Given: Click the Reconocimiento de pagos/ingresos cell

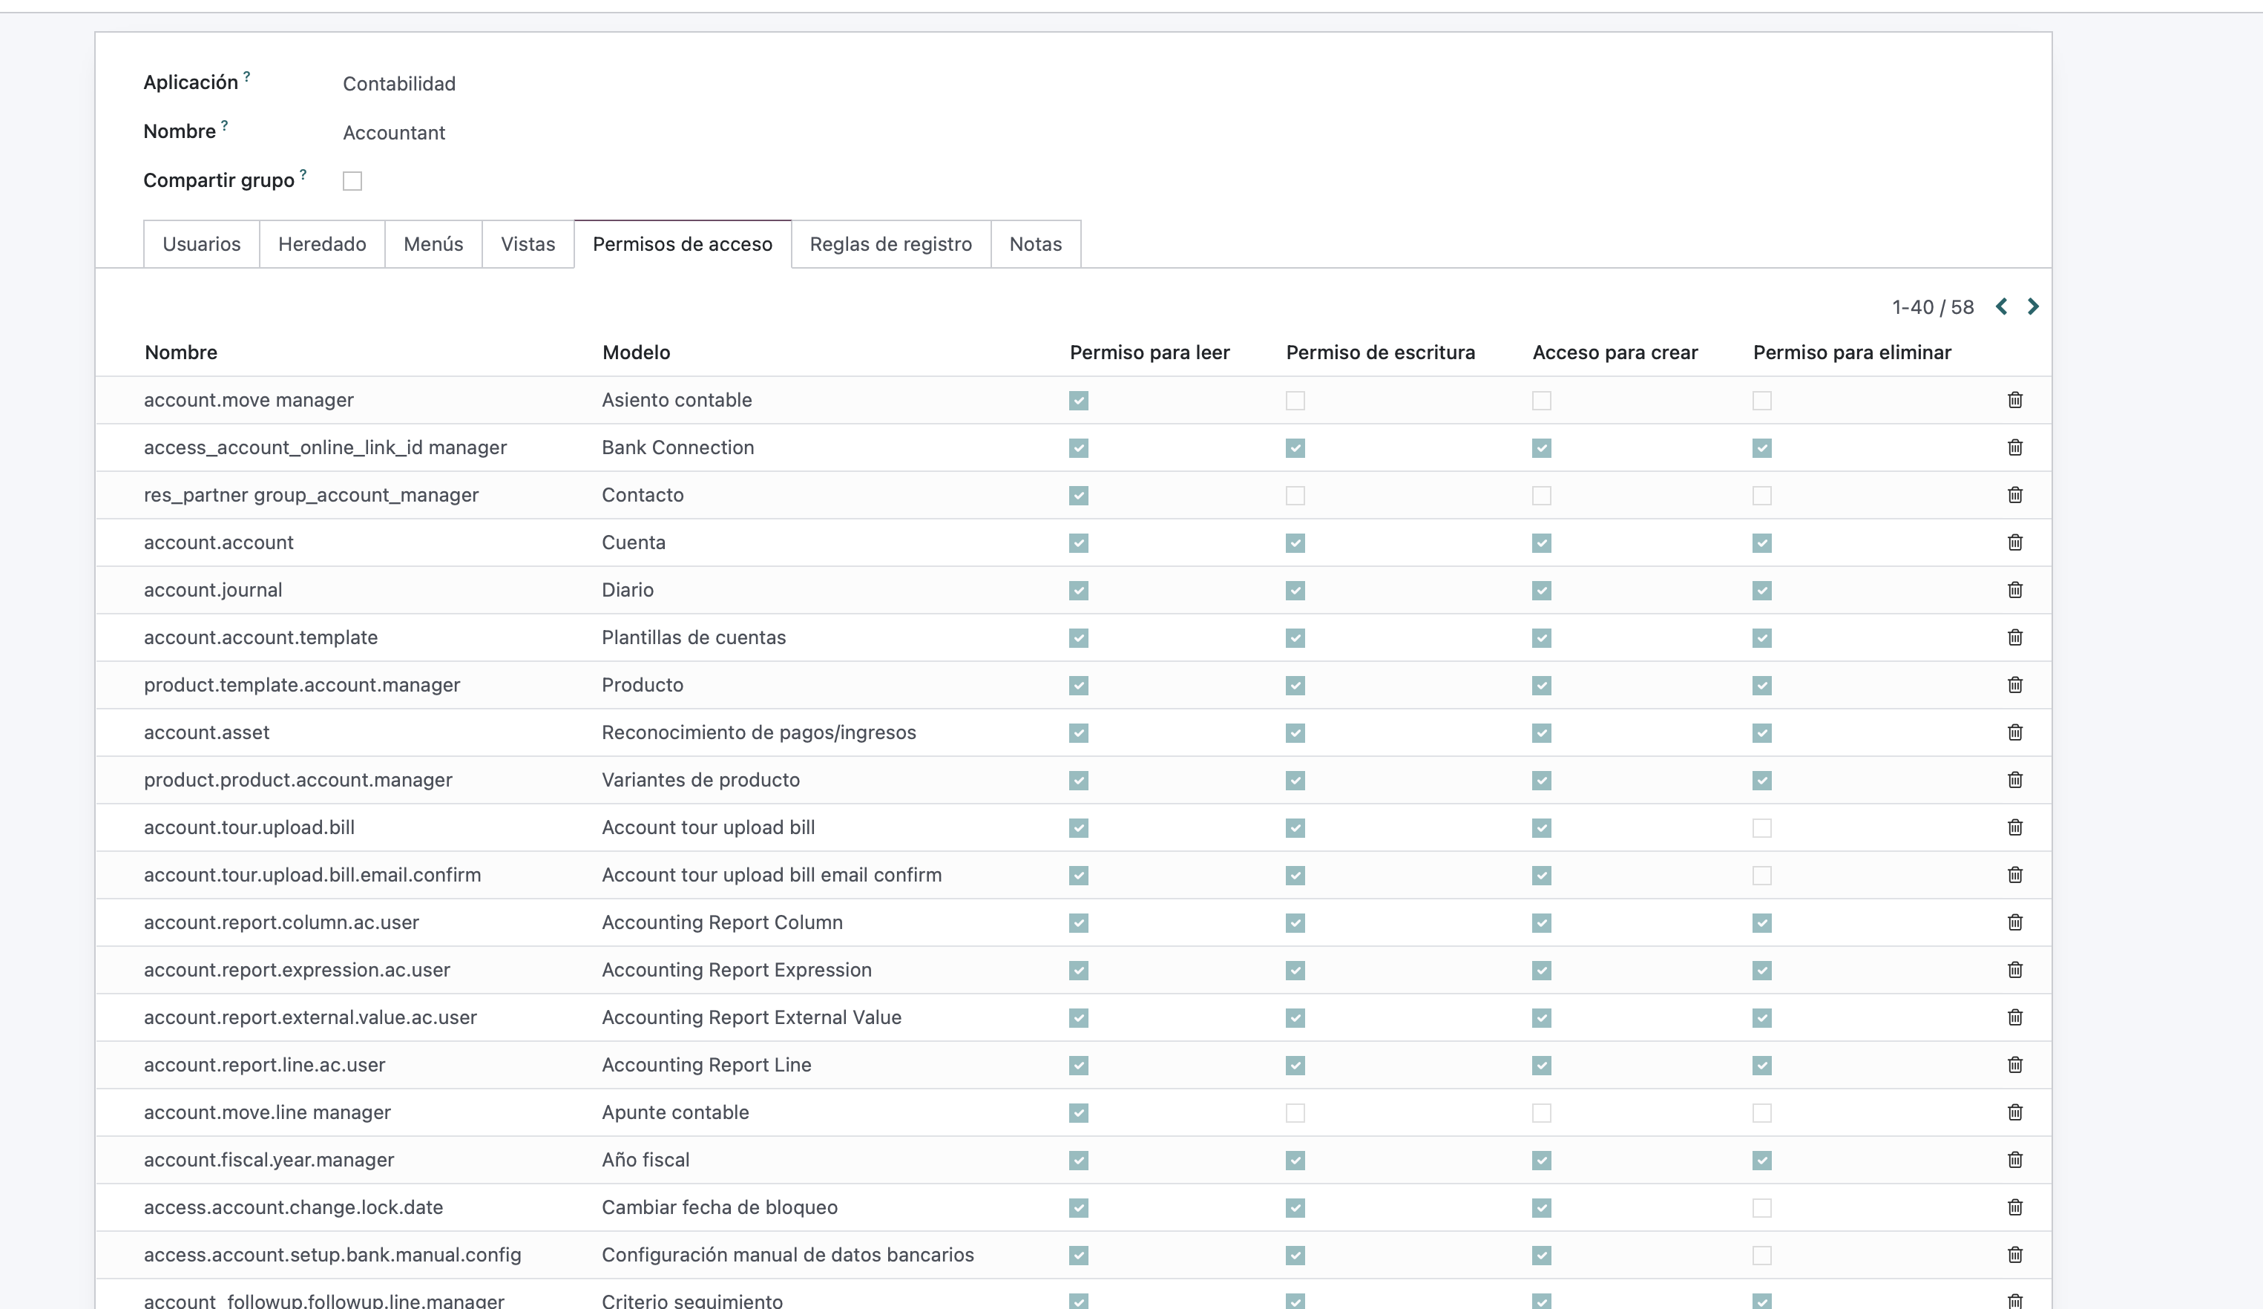Looking at the screenshot, I should pyautogui.click(x=759, y=732).
